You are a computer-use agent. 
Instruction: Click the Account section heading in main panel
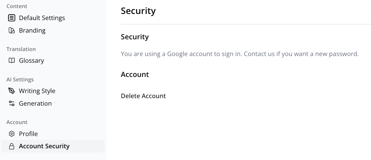coord(135,74)
